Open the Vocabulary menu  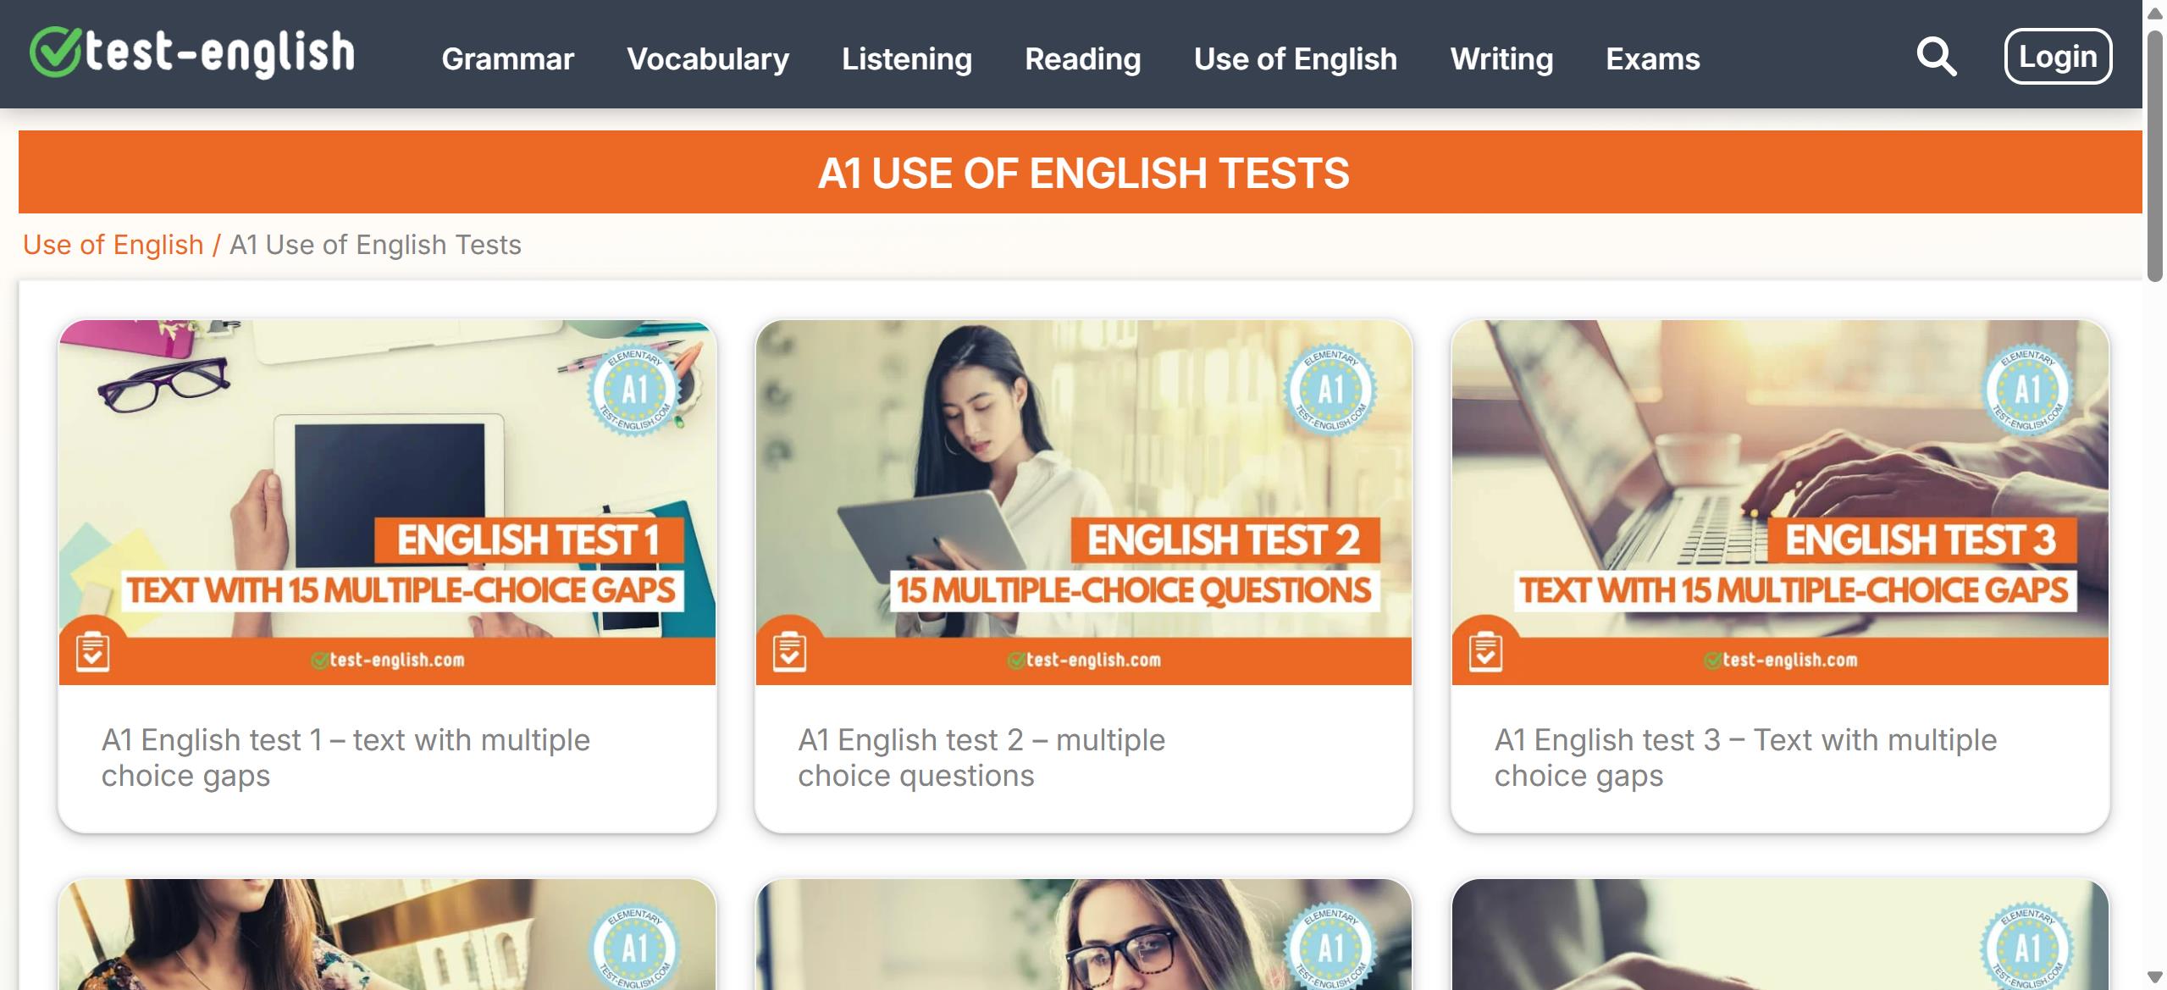[708, 58]
